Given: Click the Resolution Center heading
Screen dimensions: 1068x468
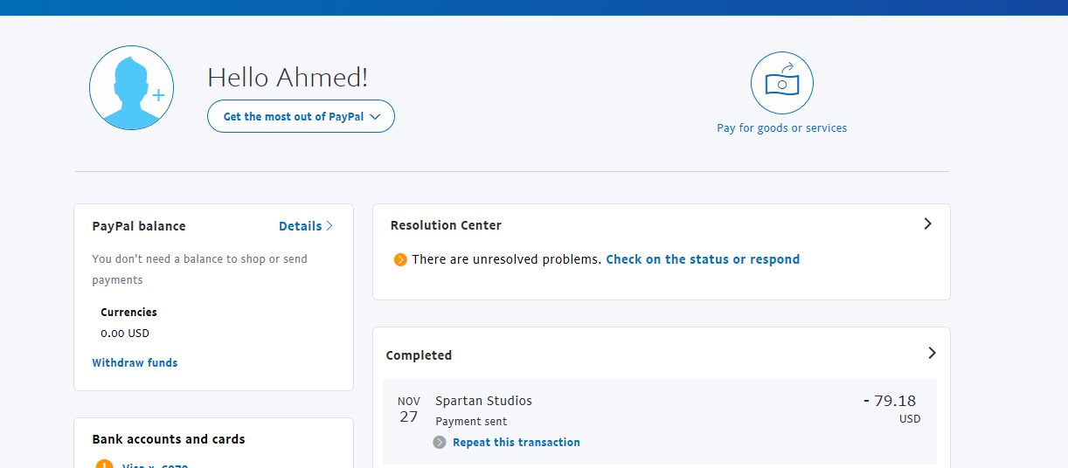Looking at the screenshot, I should click(446, 225).
